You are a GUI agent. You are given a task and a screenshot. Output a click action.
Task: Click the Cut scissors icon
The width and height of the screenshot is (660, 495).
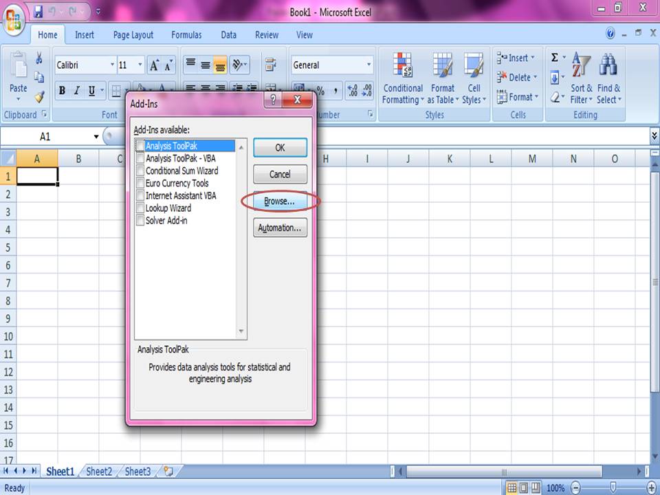tap(39, 58)
